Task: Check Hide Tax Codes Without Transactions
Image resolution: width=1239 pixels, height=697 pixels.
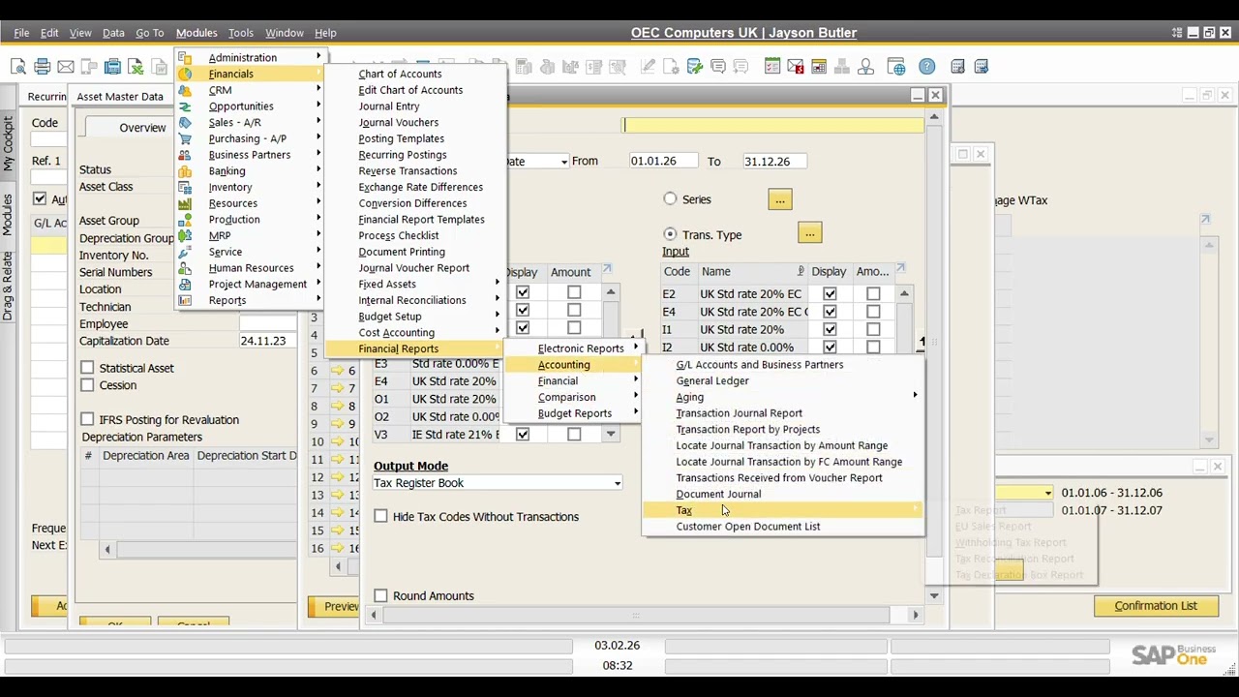Action: [380, 517]
